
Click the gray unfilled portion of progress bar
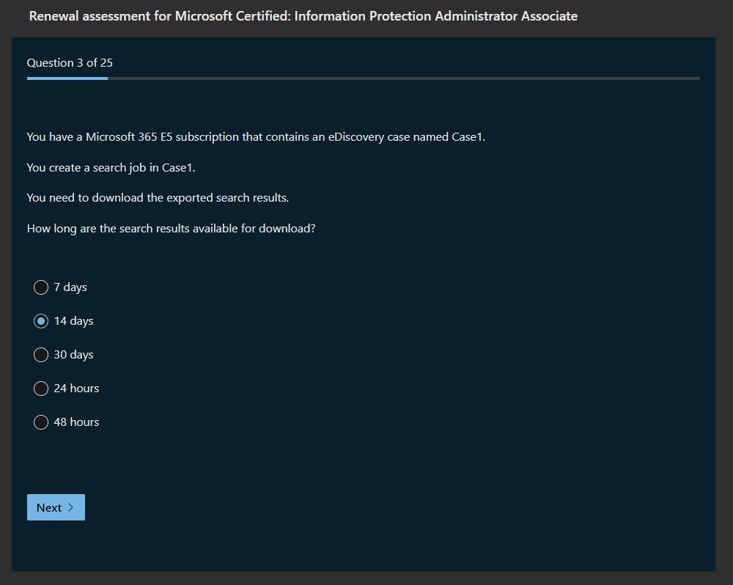pos(403,78)
